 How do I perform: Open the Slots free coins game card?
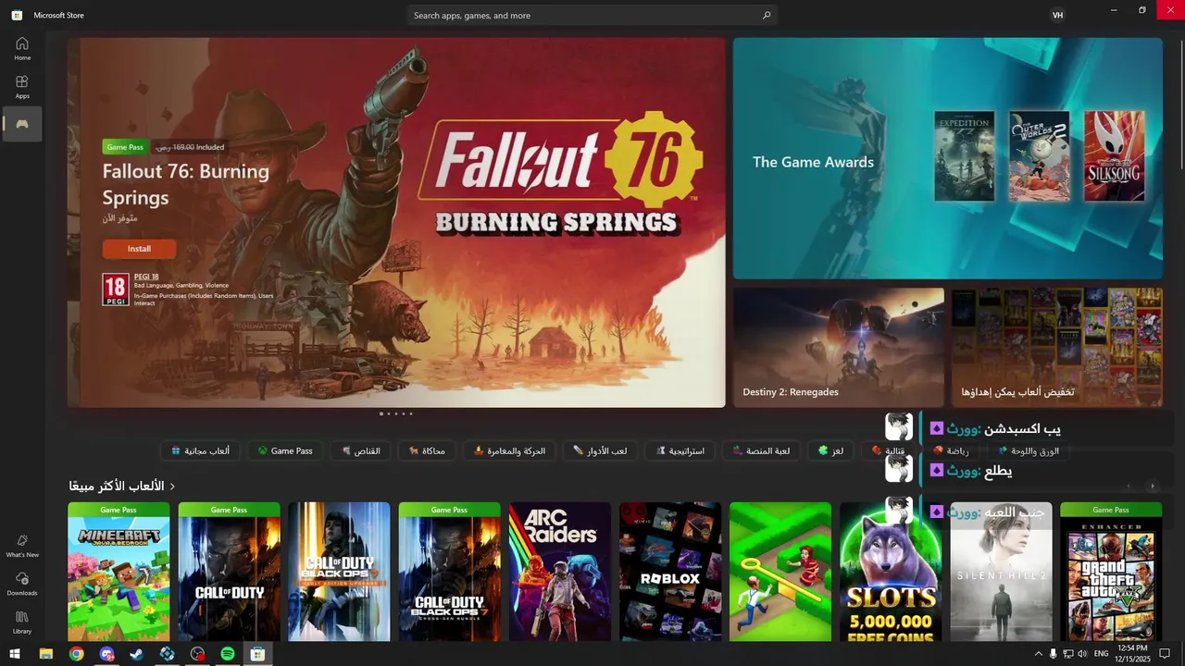(891, 572)
